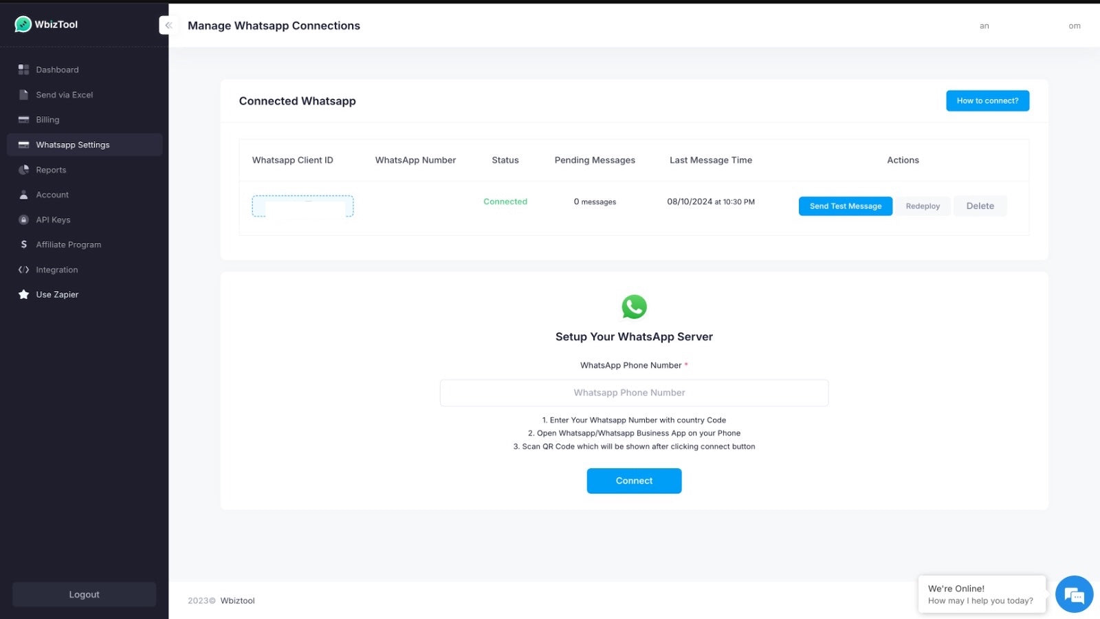This screenshot has height=619, width=1100.
Task: Click the Connected Whatsapp client ID row
Action: pyautogui.click(x=302, y=206)
